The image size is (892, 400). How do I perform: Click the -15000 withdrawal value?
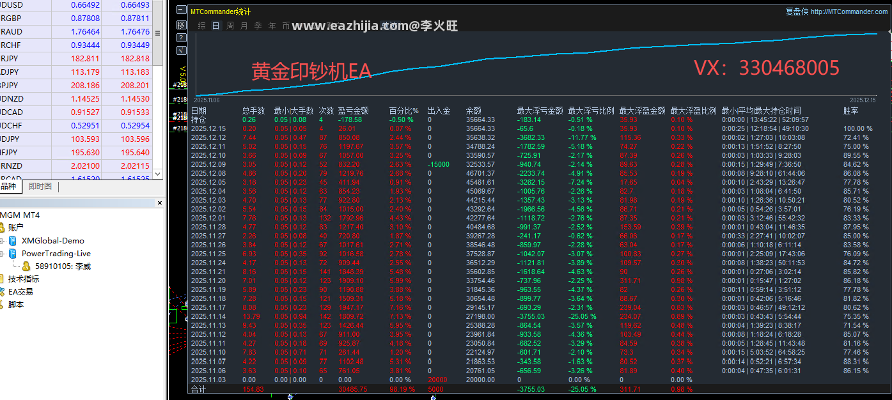pyautogui.click(x=439, y=164)
